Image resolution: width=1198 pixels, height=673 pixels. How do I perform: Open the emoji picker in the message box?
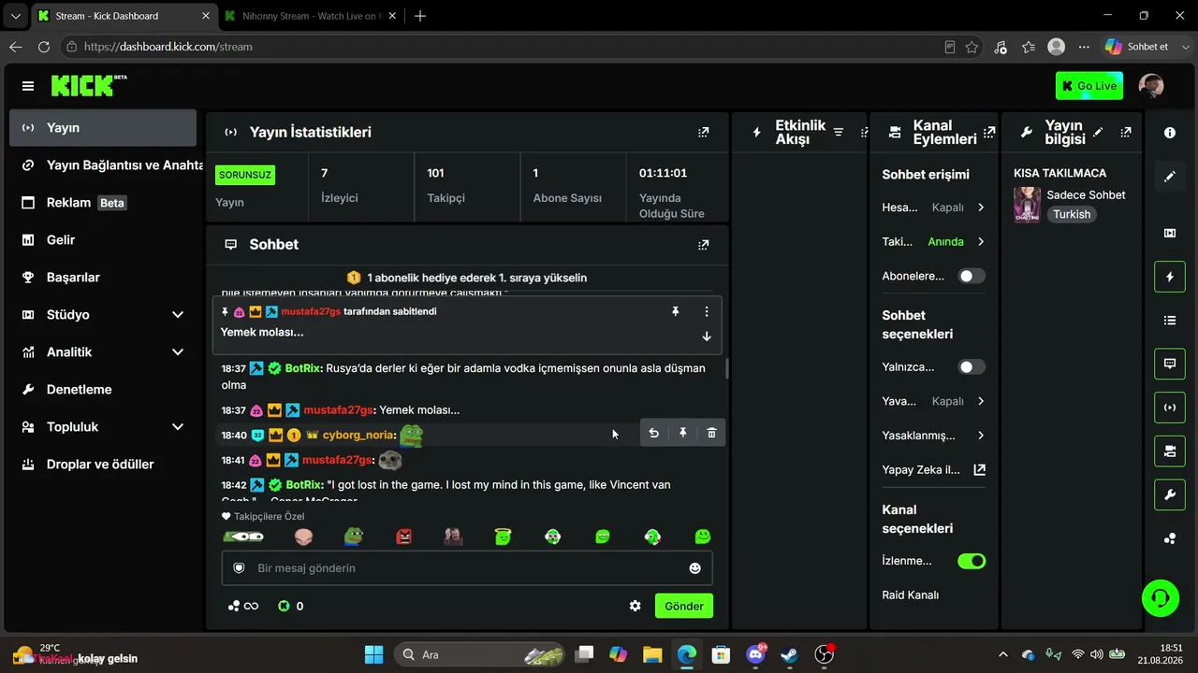pos(694,568)
